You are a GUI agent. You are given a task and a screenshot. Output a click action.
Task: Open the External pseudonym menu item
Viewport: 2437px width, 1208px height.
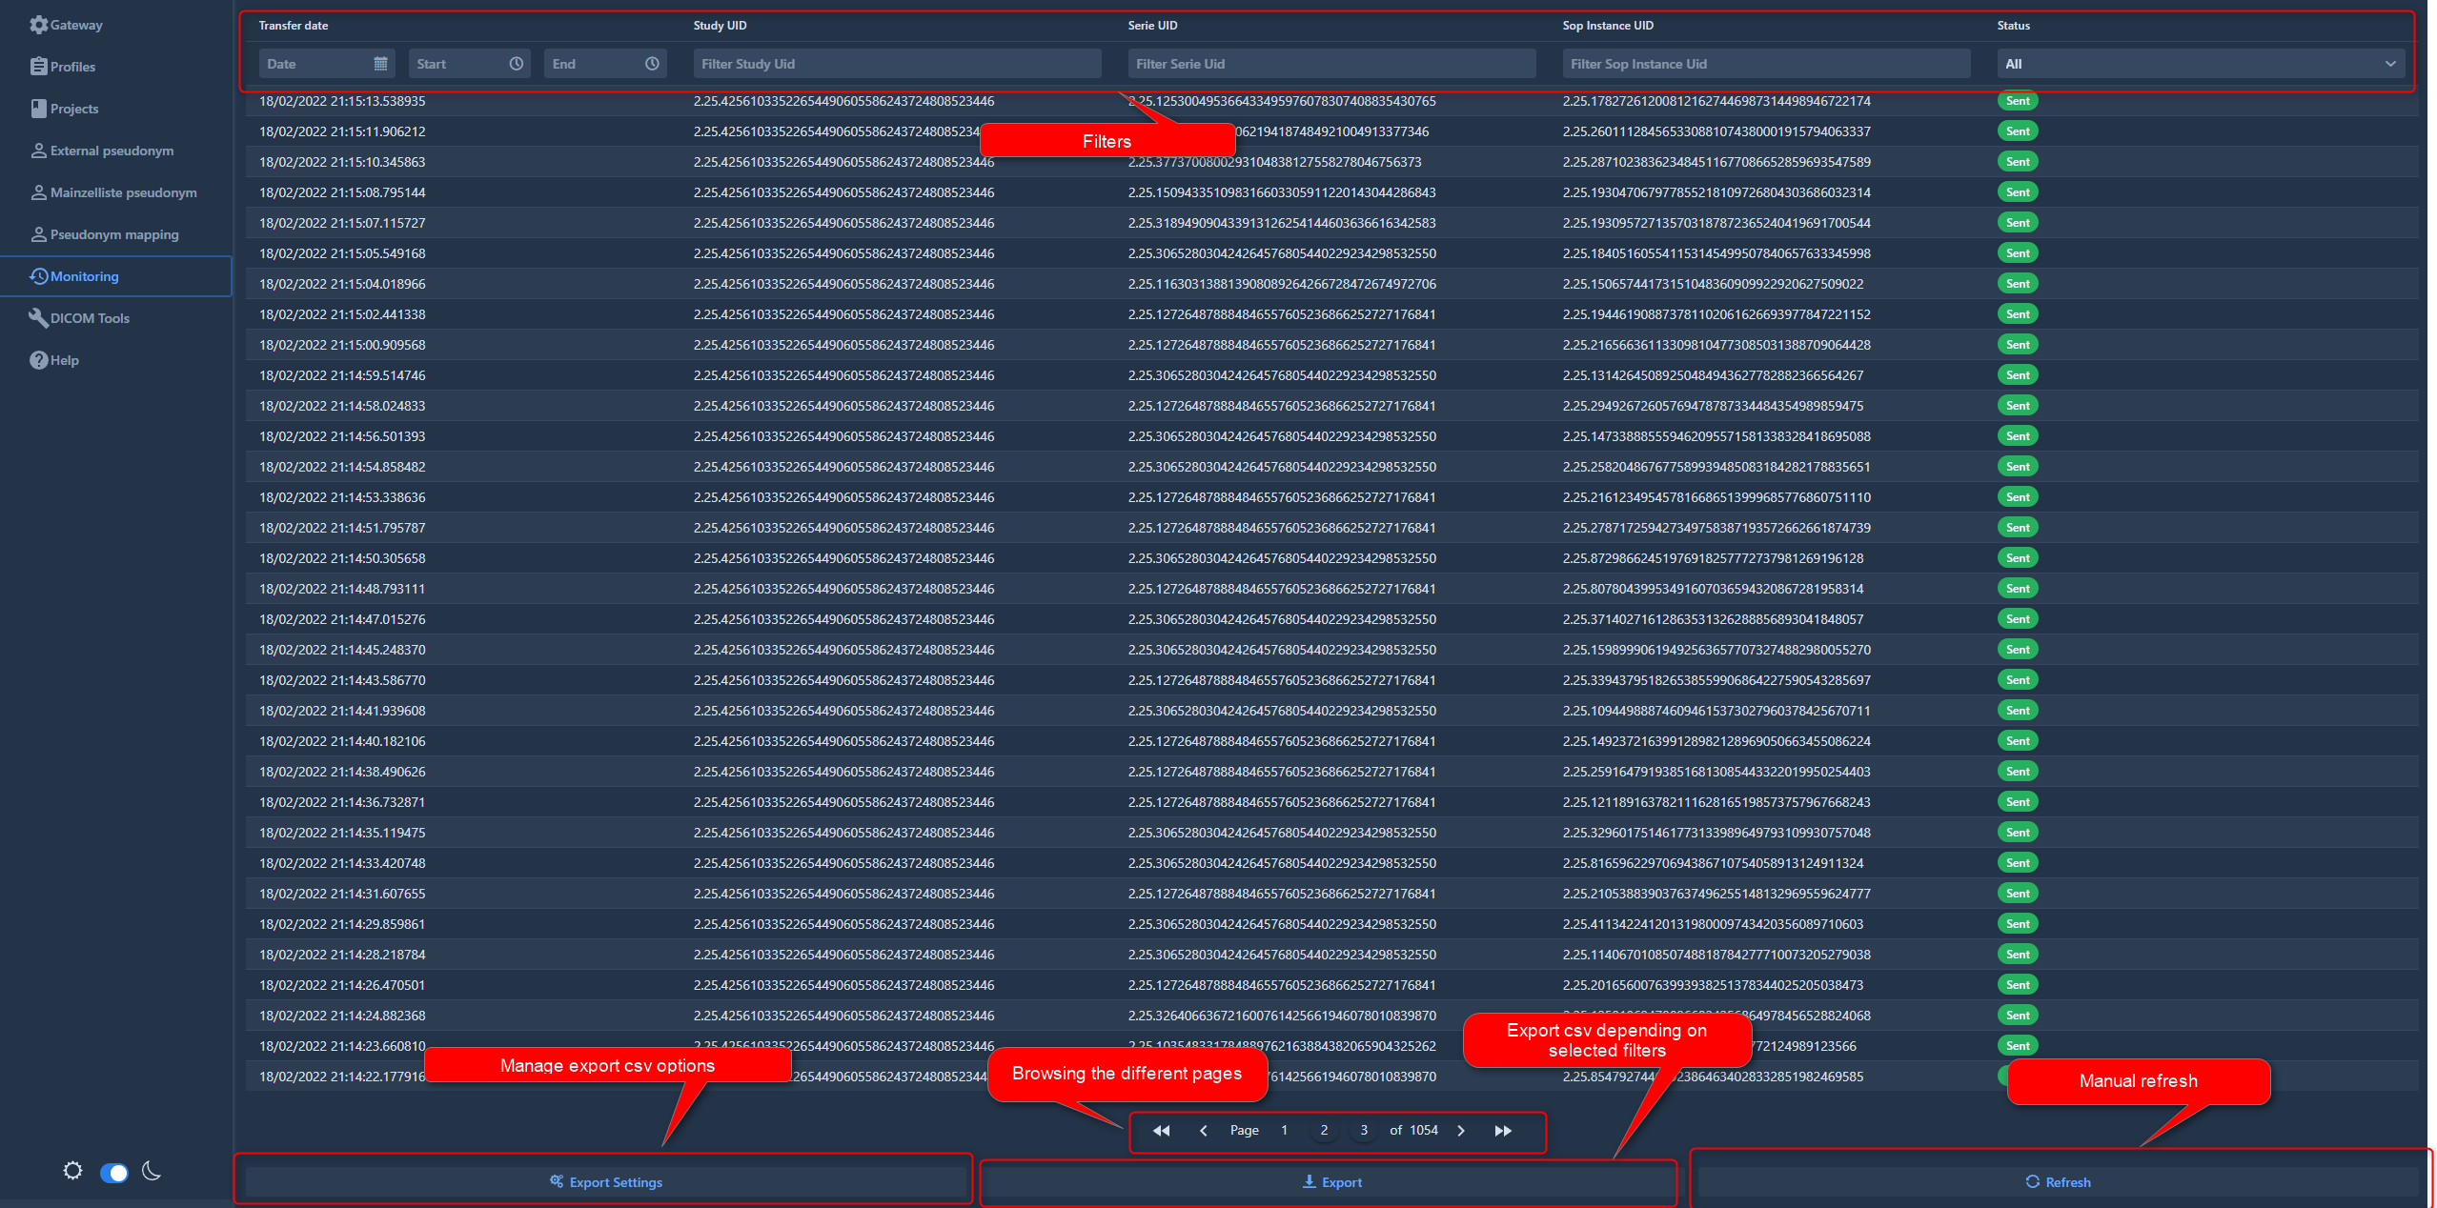115,151
